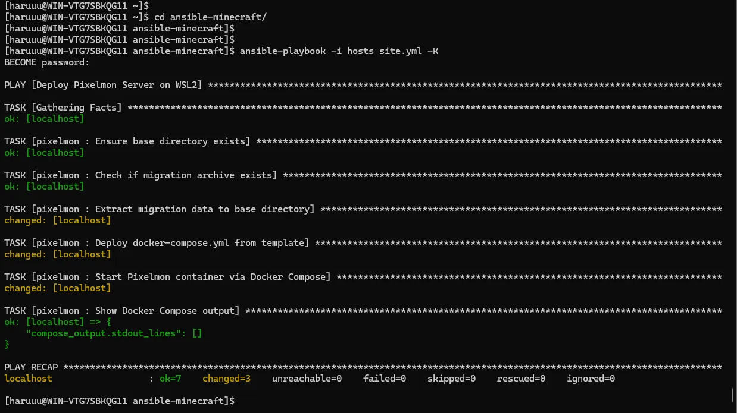Image resolution: width=737 pixels, height=413 pixels.
Task: Click the skipped=0 recap value
Action: point(451,379)
